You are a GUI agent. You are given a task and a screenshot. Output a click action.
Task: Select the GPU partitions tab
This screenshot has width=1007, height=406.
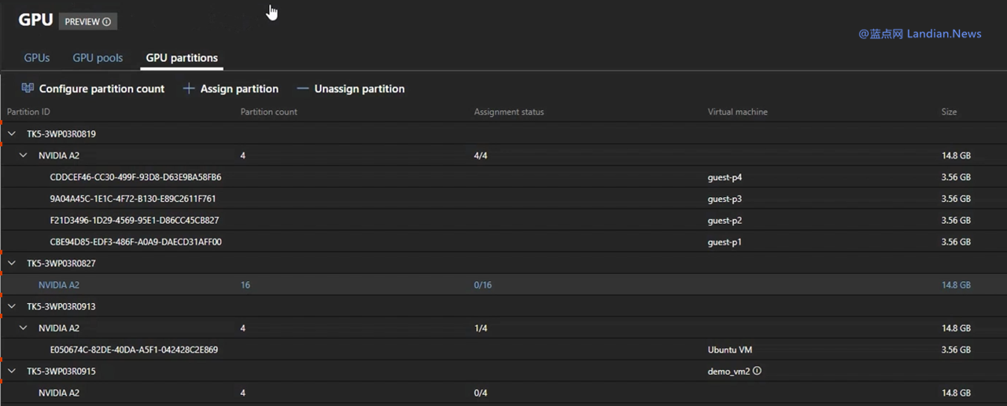[x=182, y=58]
